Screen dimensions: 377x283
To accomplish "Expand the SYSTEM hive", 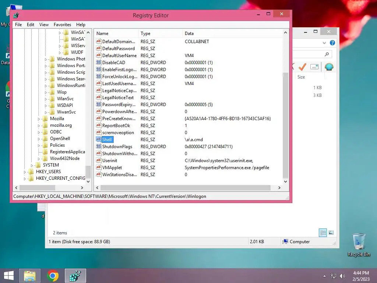I will 32,165.
